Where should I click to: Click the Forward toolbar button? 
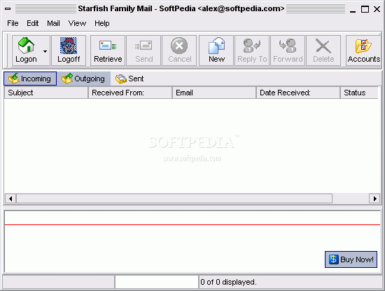288,50
